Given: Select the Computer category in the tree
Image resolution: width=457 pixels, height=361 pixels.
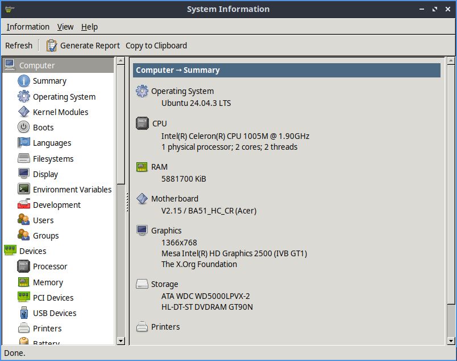Looking at the screenshot, I should point(37,65).
